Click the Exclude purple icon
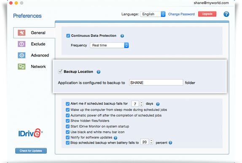This screenshot has width=242, height=163. coord(22,44)
